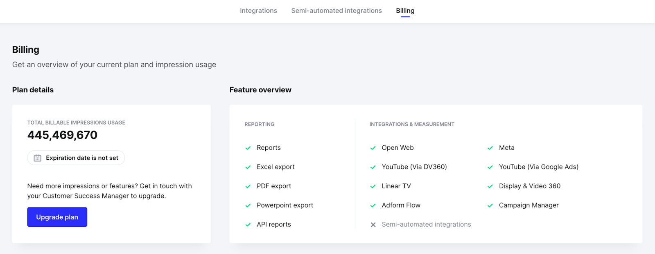Click the Get an overview subtitle text
Viewport: 655px width, 254px height.
click(x=114, y=65)
